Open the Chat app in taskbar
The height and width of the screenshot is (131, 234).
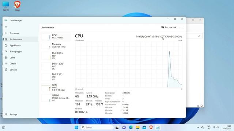click(124, 127)
